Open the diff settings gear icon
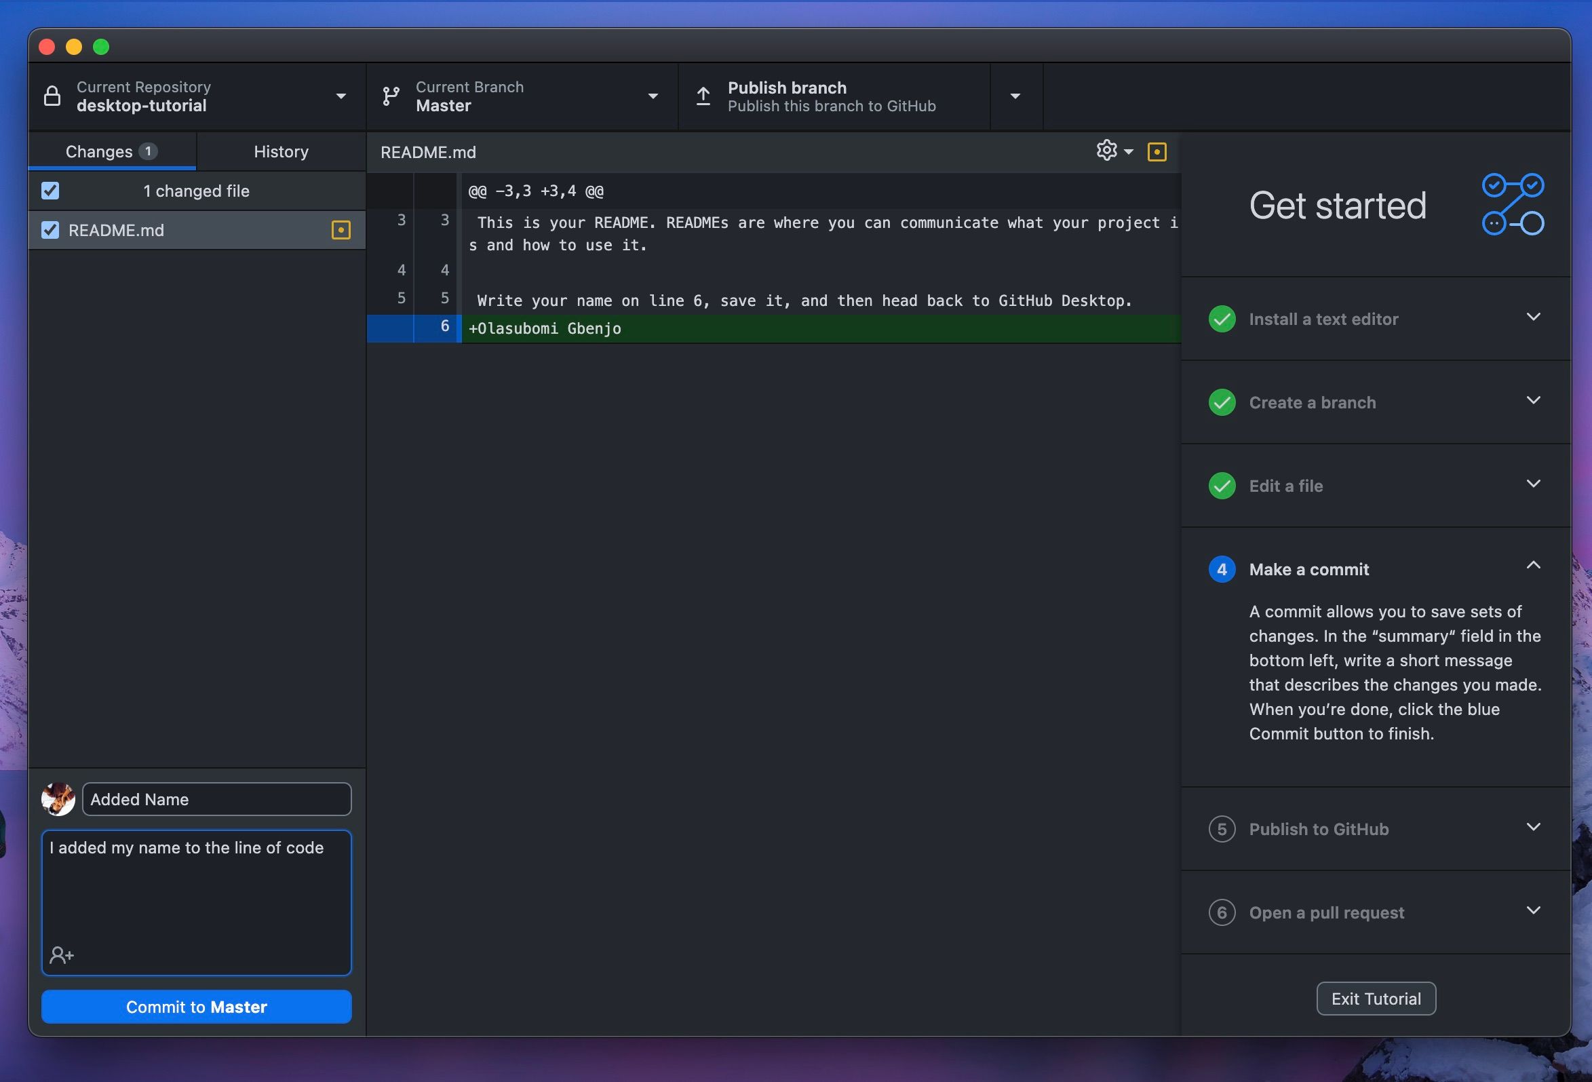1592x1082 pixels. pos(1106,151)
